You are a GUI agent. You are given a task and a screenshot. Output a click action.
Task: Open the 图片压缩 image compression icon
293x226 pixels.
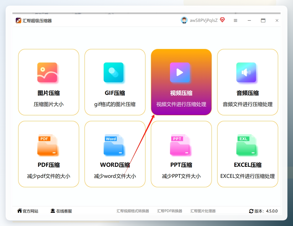[47, 72]
